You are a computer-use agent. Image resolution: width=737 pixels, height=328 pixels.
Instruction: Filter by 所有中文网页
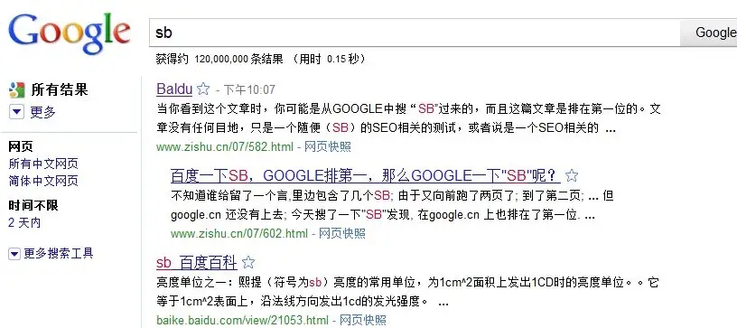tap(43, 164)
